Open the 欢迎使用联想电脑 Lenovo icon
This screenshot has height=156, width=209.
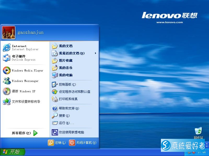click(55, 132)
